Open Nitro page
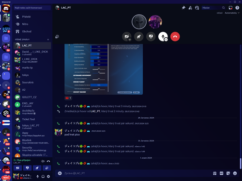The height and width of the screenshot is (181, 242). [x=32, y=24]
